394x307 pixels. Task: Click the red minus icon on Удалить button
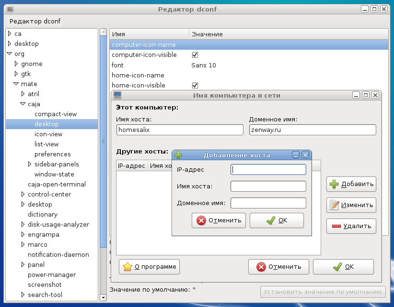(x=336, y=226)
